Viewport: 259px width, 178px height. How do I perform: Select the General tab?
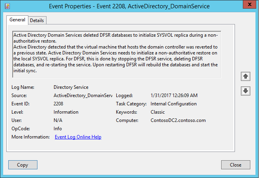pyautogui.click(x=17, y=20)
